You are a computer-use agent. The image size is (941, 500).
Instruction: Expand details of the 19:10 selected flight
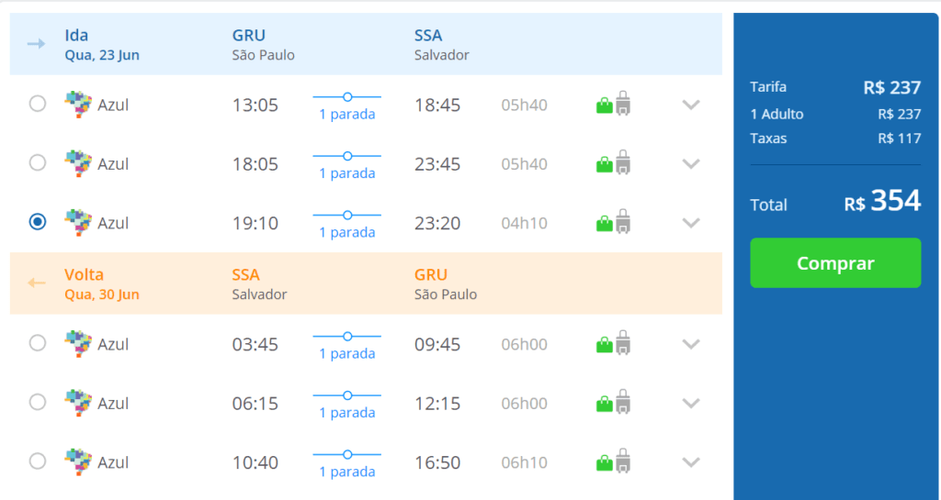(691, 223)
